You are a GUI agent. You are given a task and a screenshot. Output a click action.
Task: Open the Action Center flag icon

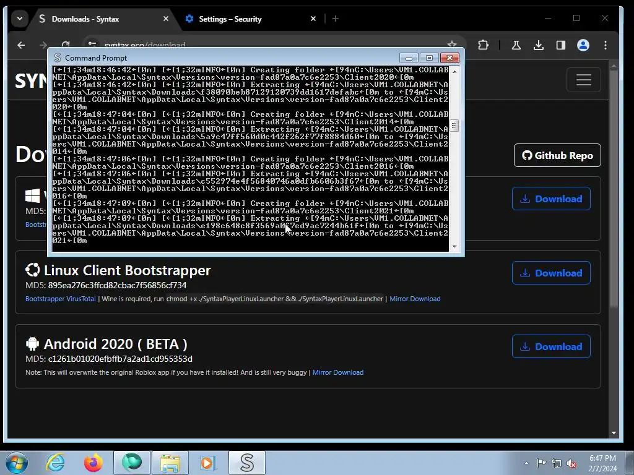pyautogui.click(x=541, y=463)
